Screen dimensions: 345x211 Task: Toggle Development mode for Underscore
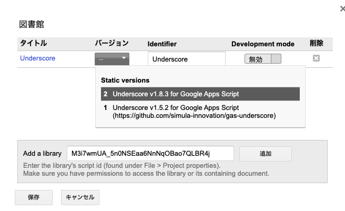pyautogui.click(x=263, y=59)
